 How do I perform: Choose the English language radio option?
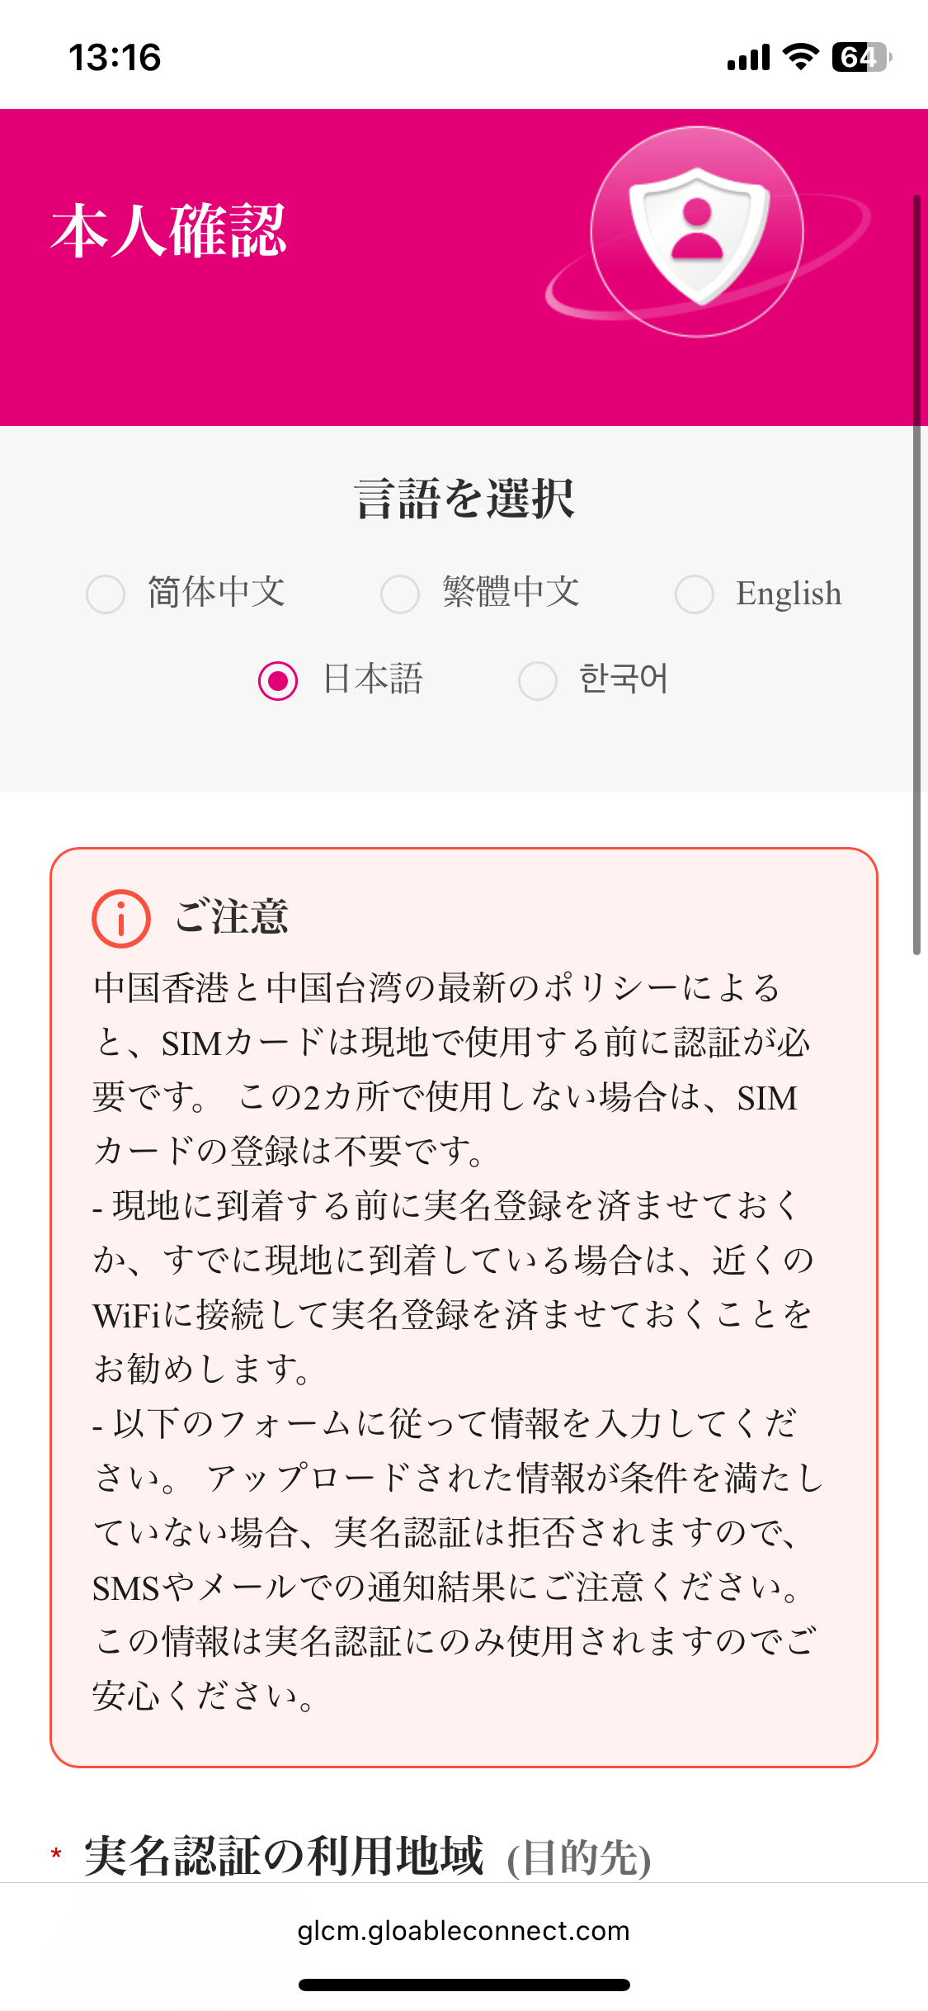tap(695, 594)
